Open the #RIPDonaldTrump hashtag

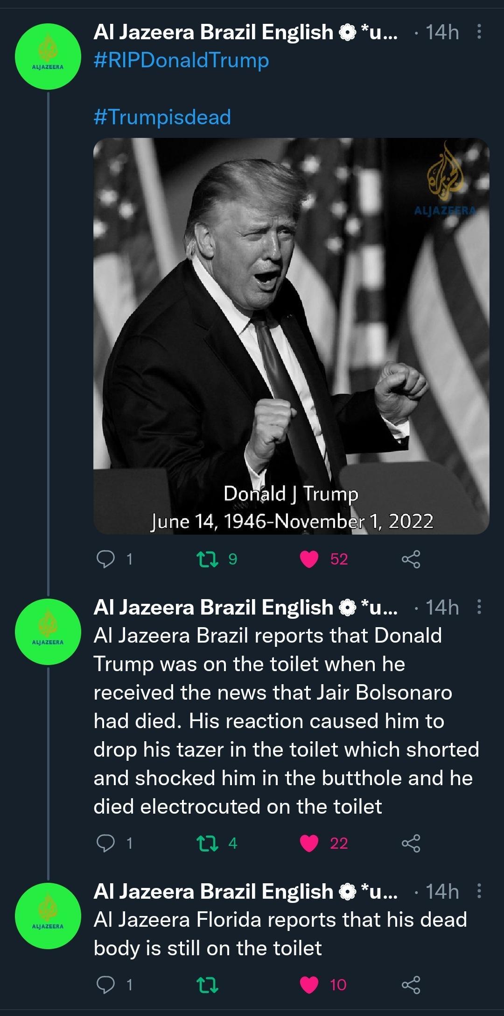[181, 59]
